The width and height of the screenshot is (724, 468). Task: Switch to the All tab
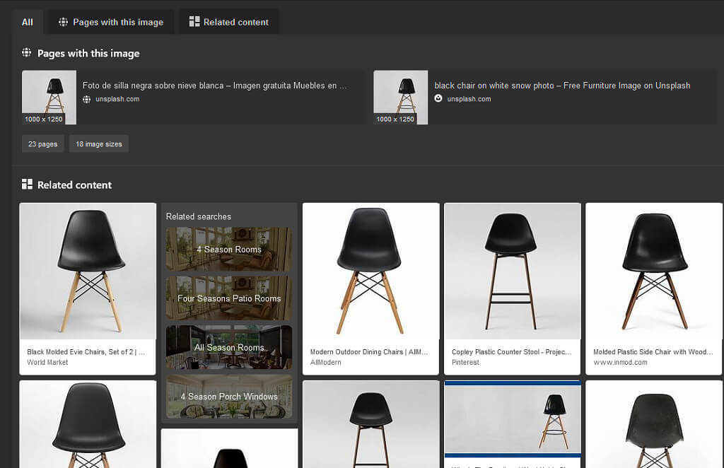pyautogui.click(x=28, y=22)
